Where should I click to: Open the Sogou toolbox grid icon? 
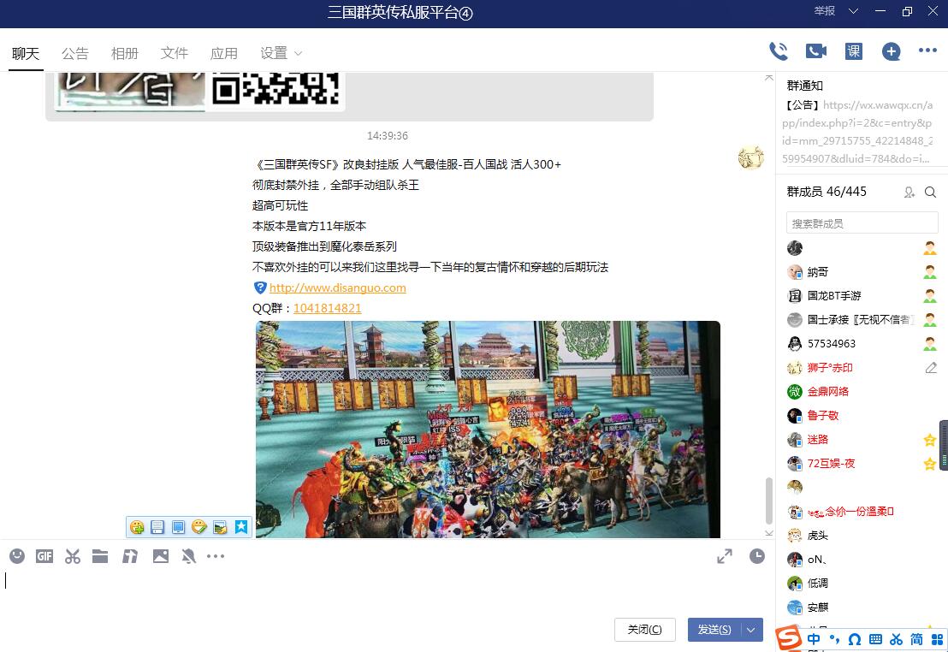pos(937,639)
